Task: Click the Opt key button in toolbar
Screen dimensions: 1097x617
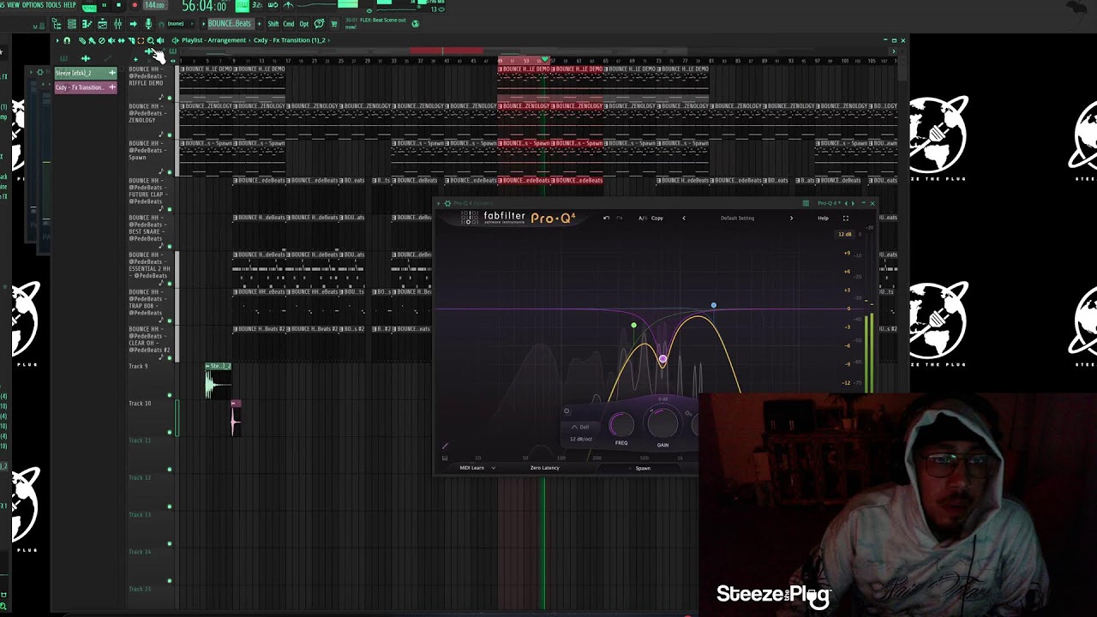Action: 303,24
